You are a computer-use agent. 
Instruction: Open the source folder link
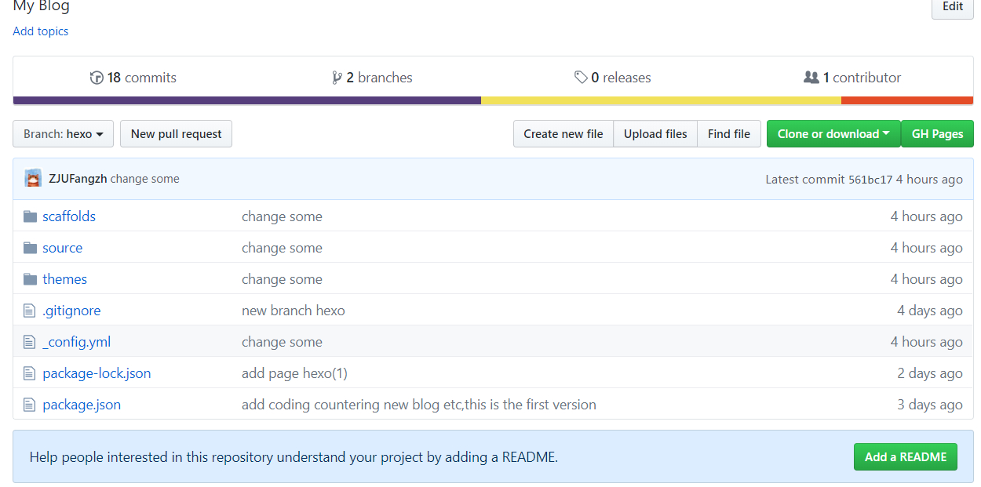tap(63, 248)
